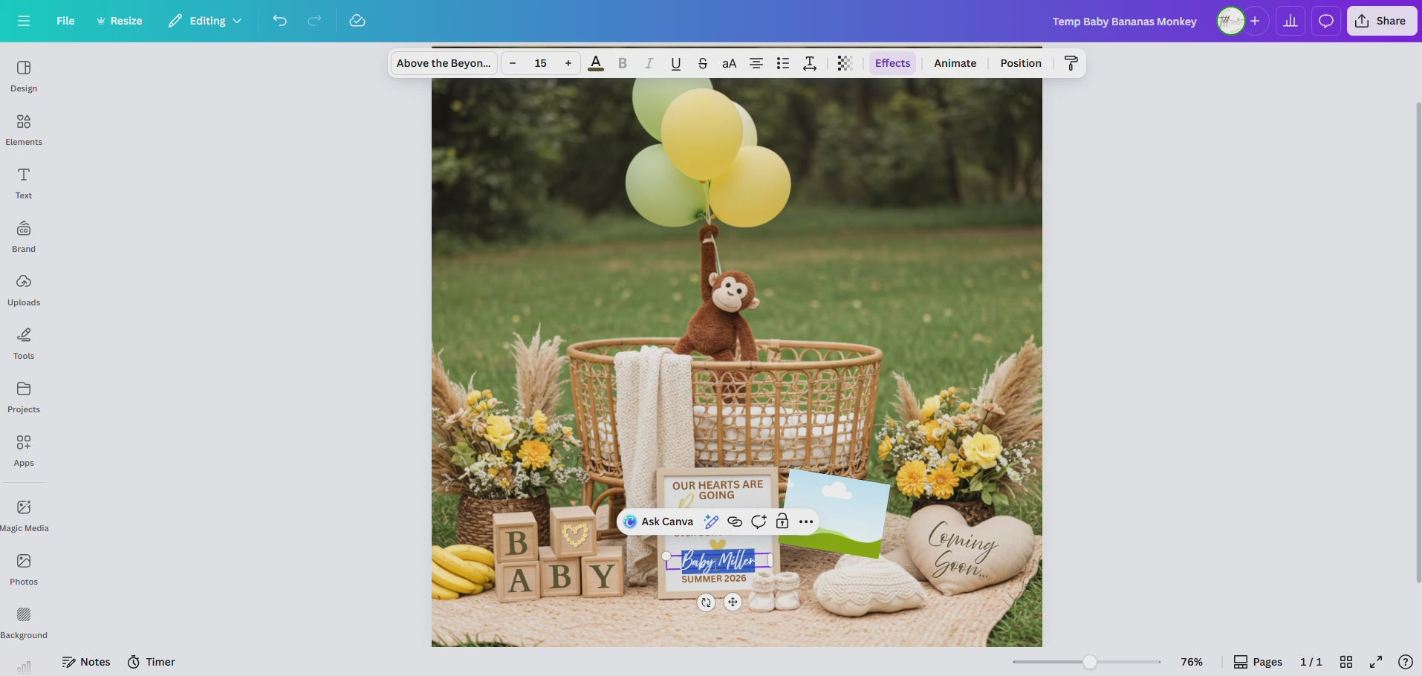Select the copy style paint roller icon

tap(1070, 63)
